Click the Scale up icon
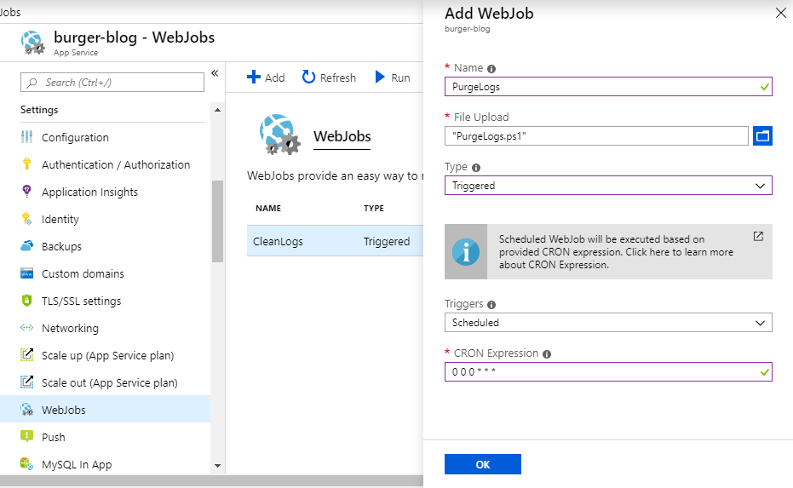The width and height of the screenshot is (793, 488). coord(26,354)
